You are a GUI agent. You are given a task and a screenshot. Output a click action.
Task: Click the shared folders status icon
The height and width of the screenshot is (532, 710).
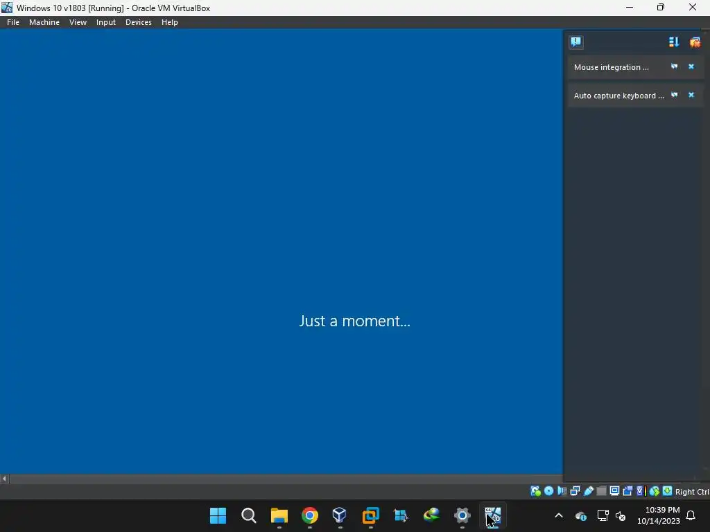(x=601, y=491)
